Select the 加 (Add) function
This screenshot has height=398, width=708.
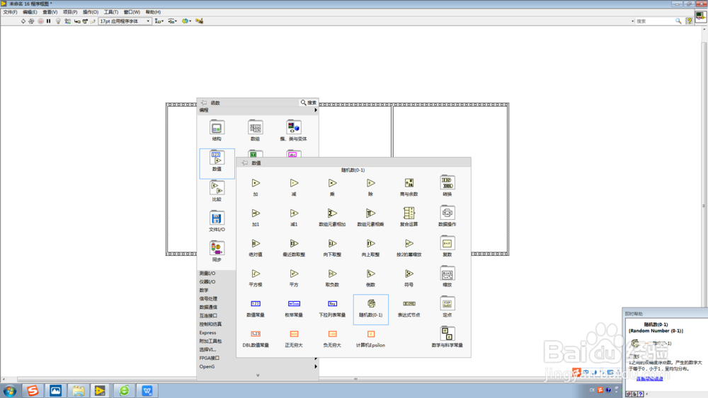[x=256, y=183]
